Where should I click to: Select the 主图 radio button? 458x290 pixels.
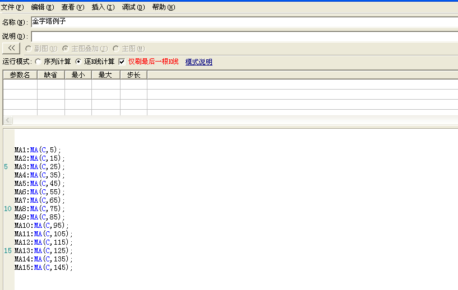(116, 49)
